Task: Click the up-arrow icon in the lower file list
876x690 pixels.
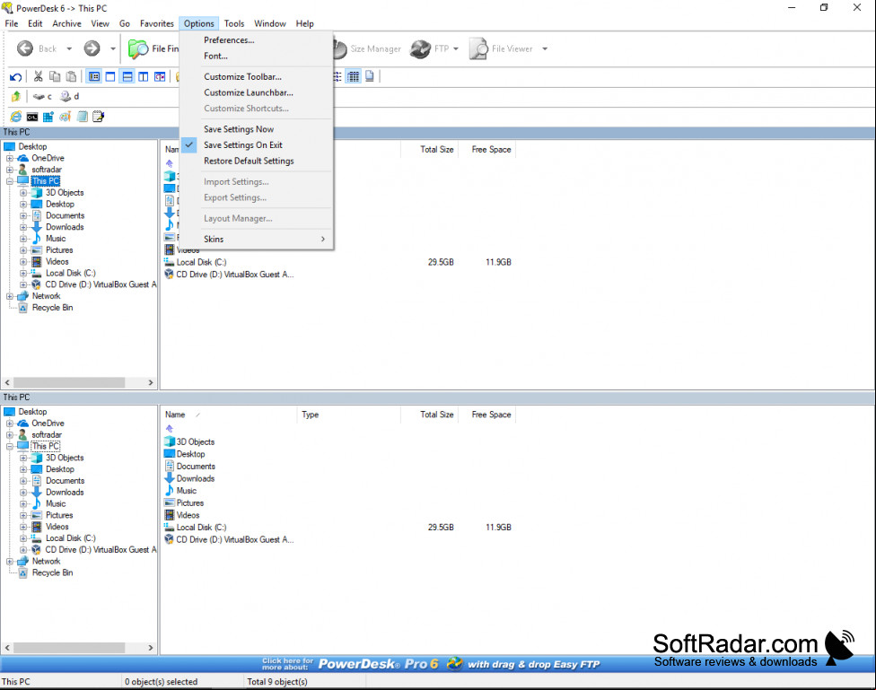Action: click(x=170, y=429)
